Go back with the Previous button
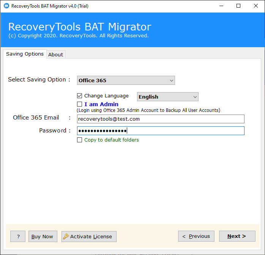 point(196,236)
